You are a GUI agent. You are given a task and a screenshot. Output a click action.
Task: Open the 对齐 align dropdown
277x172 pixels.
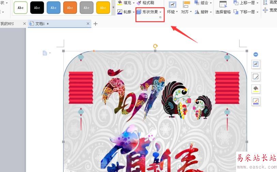coord(186,12)
